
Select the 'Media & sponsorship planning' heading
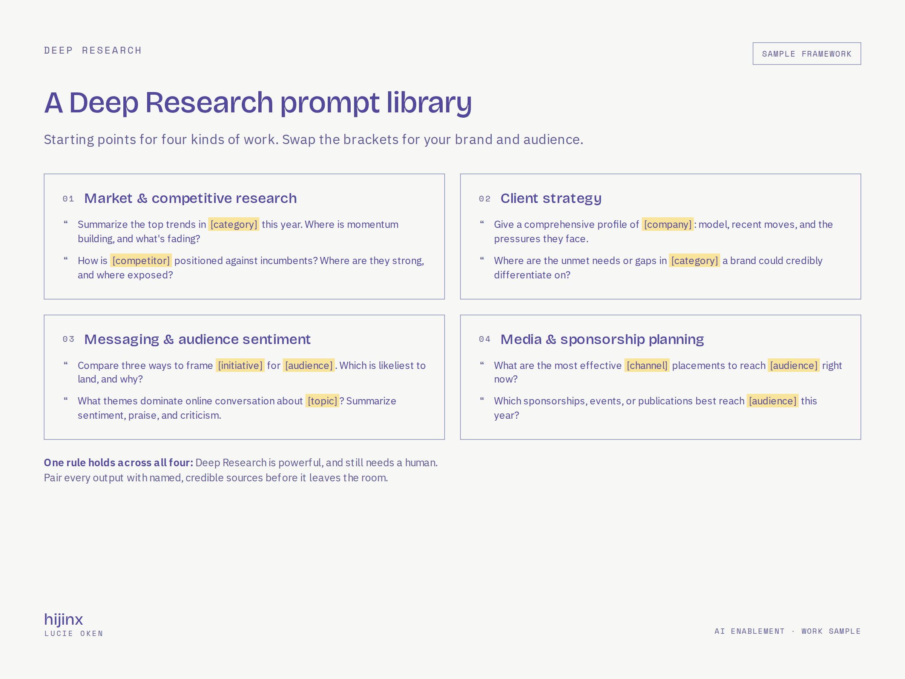(602, 339)
